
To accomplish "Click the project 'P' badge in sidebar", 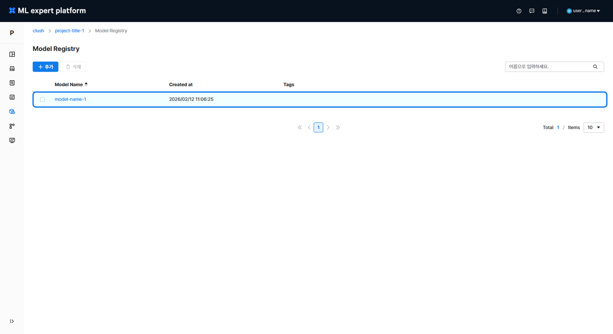I will (x=12, y=33).
